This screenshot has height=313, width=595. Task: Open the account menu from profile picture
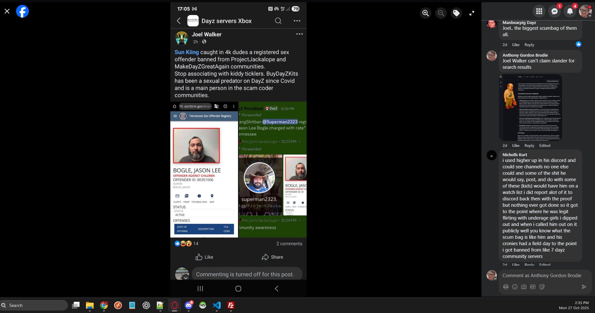tap(585, 12)
